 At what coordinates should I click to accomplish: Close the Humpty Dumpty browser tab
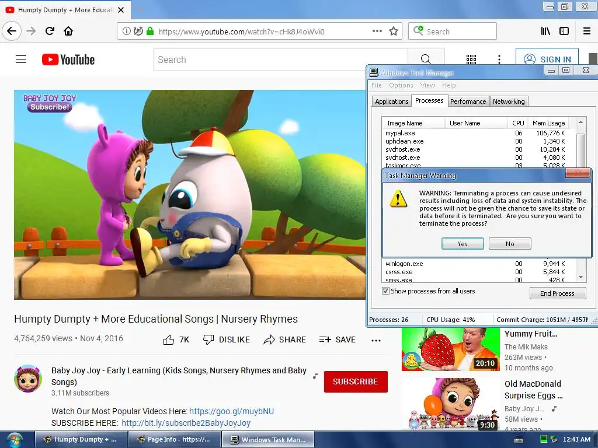121,10
